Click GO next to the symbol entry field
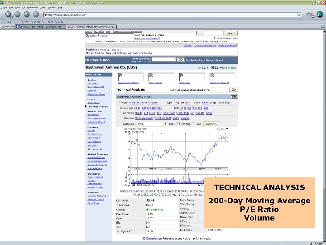326x245 pixels. pyautogui.click(x=181, y=59)
